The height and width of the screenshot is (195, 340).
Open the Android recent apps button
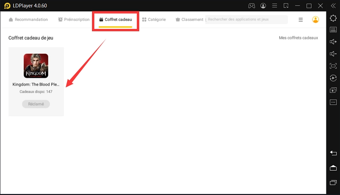333,182
